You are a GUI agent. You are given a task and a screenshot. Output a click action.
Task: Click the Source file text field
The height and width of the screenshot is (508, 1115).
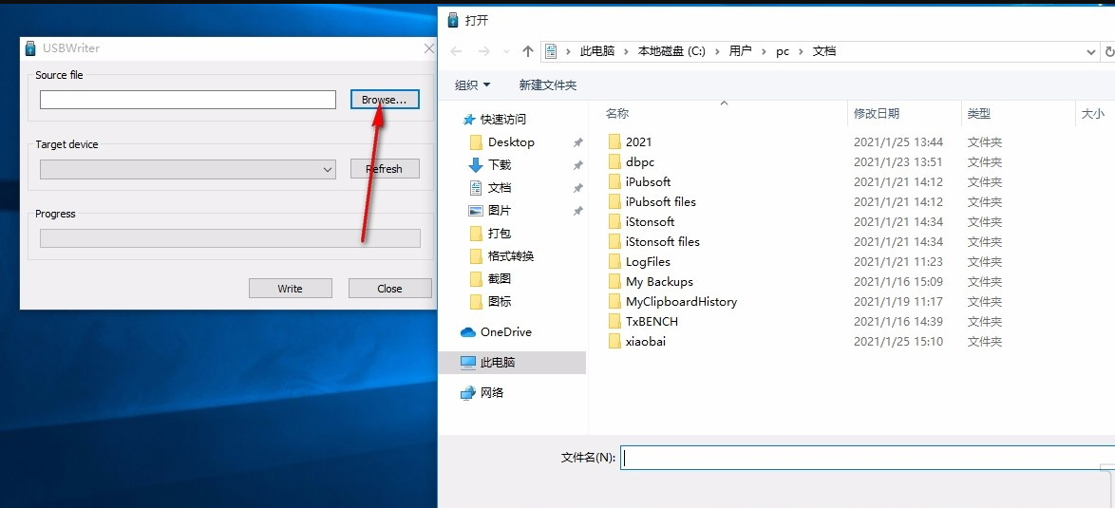click(188, 100)
